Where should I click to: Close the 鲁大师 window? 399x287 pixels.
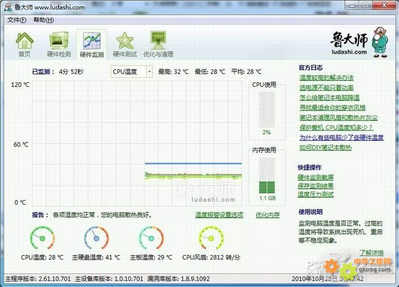[x=384, y=6]
